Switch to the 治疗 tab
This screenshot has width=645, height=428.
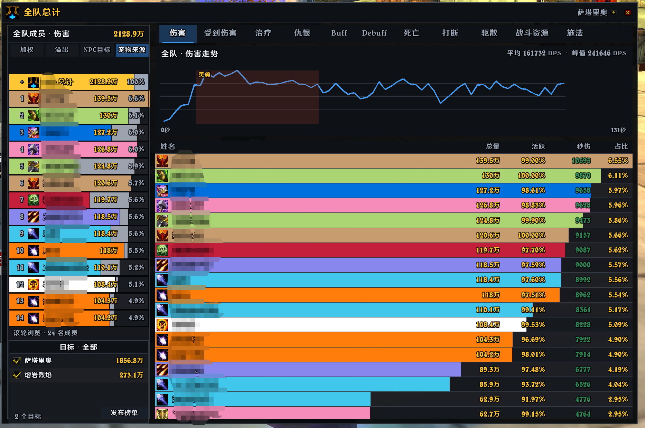[263, 33]
